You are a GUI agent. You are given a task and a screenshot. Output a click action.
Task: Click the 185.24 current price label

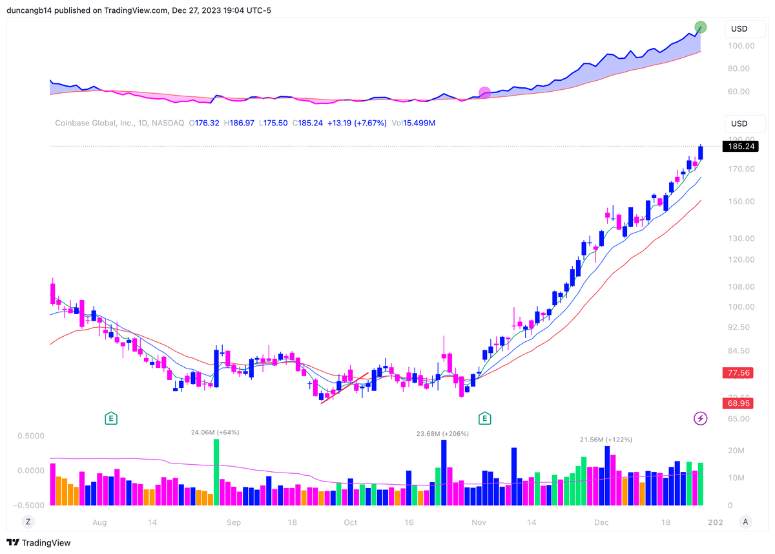[741, 147]
